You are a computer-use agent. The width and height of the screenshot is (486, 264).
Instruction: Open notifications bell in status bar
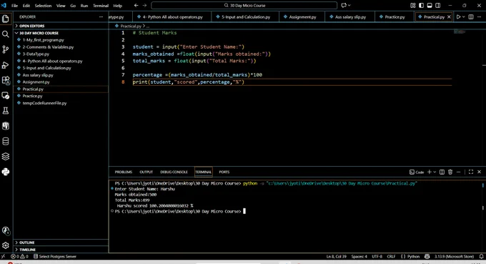click(481, 257)
